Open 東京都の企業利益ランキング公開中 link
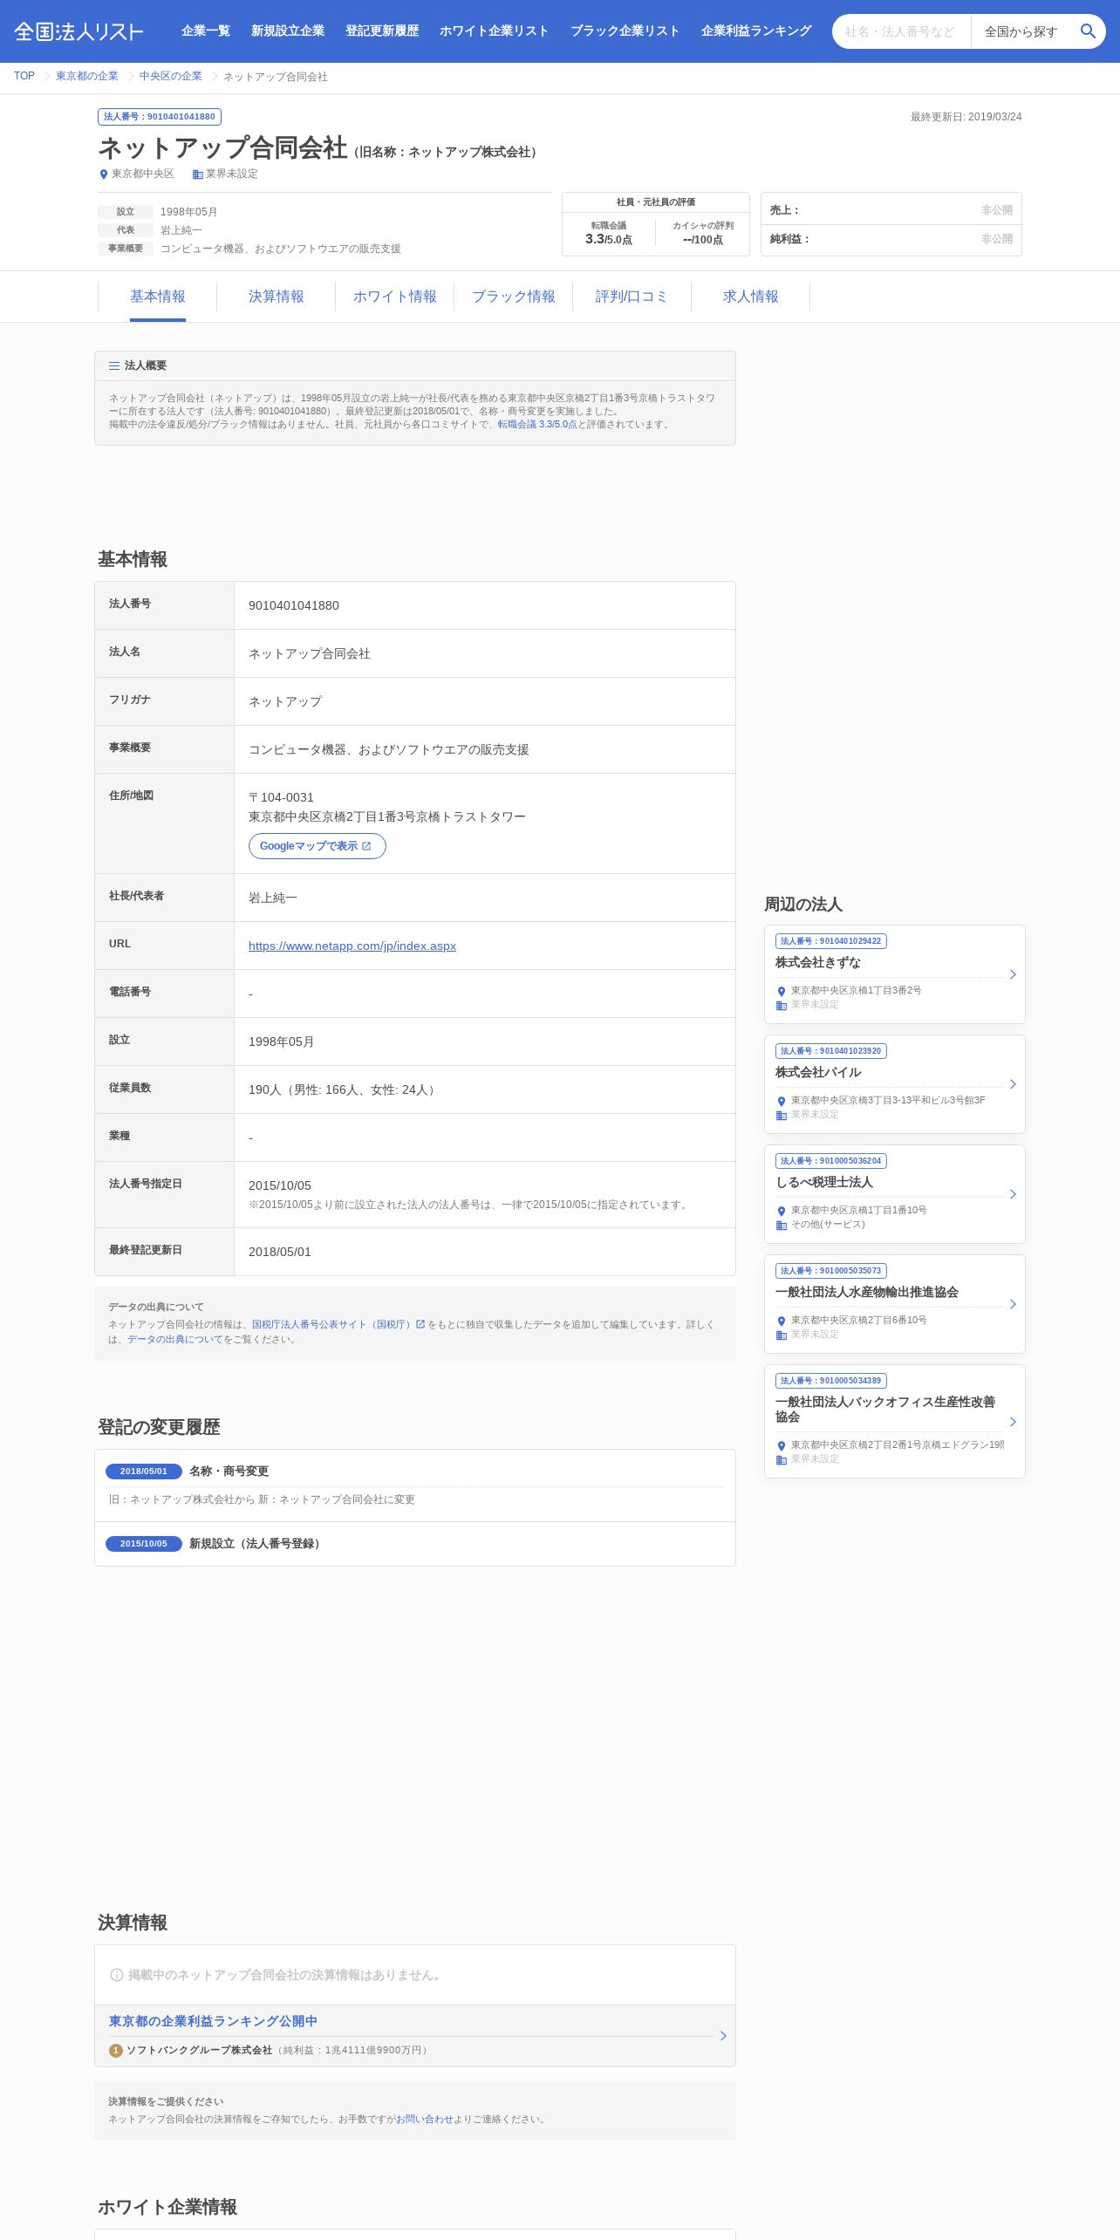This screenshot has height=2240, width=1120. pos(214,2022)
